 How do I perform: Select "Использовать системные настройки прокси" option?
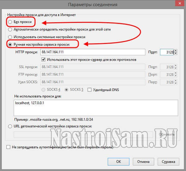tap(11, 37)
